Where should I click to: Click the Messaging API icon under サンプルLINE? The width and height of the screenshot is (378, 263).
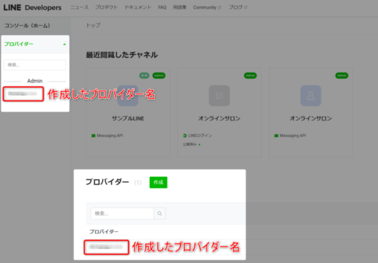tap(94, 136)
